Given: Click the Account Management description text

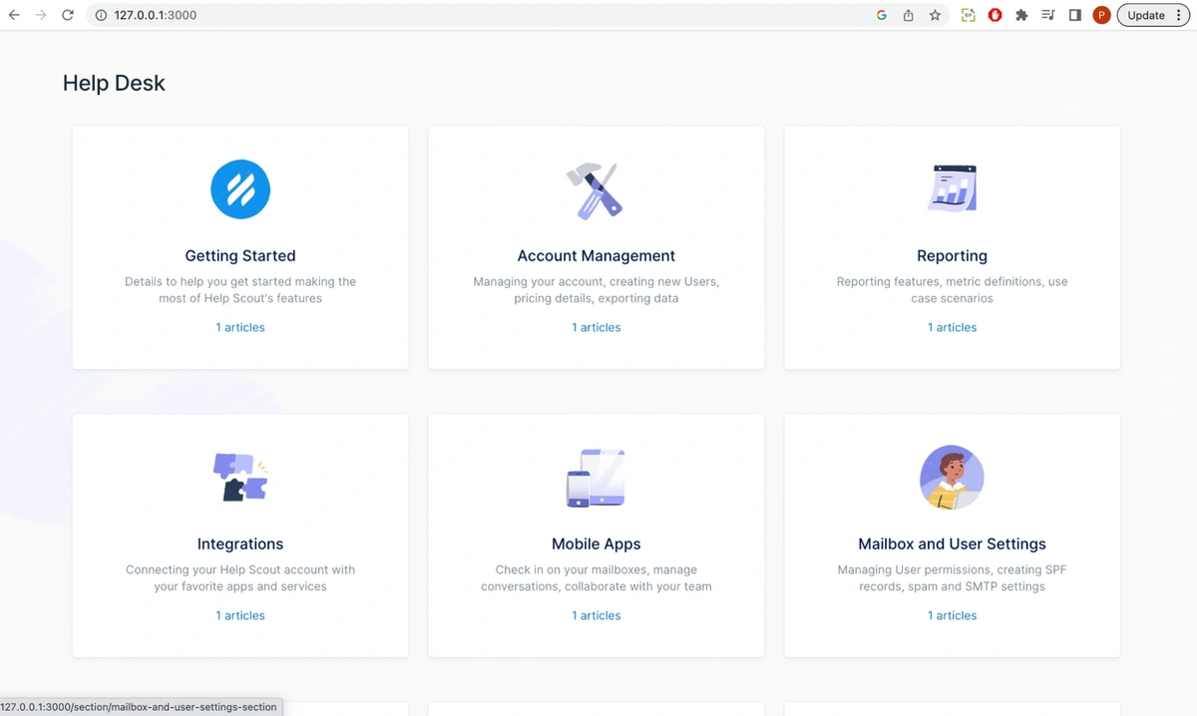Looking at the screenshot, I should coord(597,289).
